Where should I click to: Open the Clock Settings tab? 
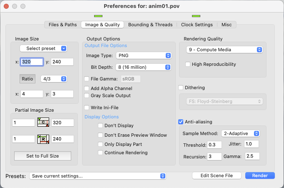click(197, 25)
